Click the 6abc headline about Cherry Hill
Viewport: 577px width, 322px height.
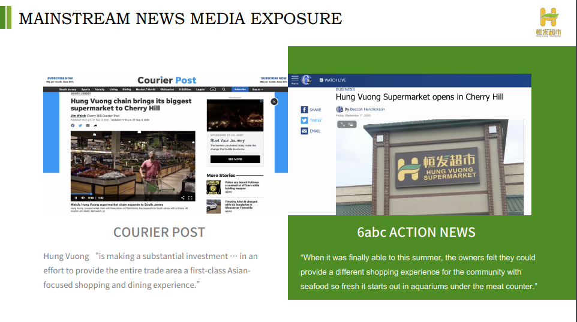[419, 97]
